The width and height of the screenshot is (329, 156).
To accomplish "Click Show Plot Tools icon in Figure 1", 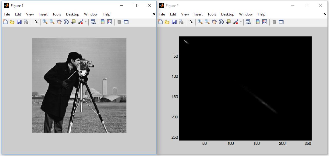I will pos(126,22).
